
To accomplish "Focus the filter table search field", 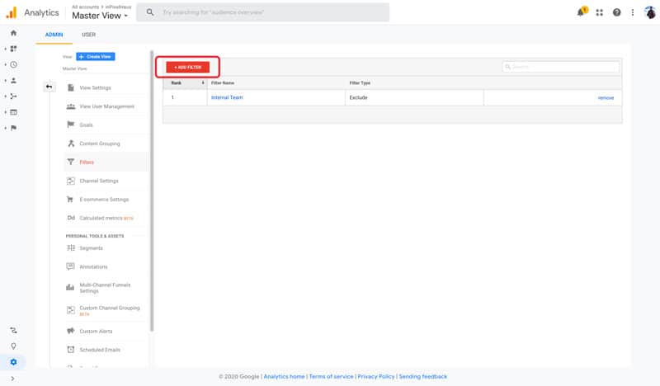I will click(561, 67).
